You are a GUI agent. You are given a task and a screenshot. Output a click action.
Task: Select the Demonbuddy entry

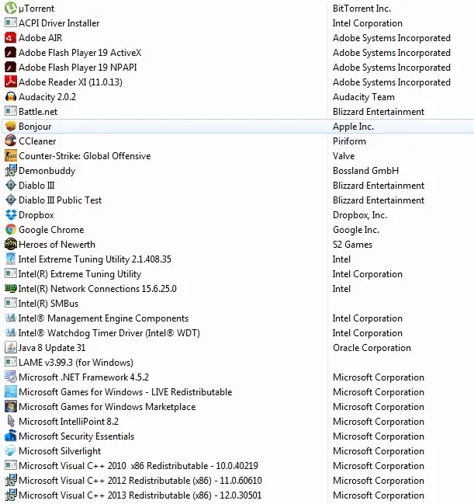(47, 171)
